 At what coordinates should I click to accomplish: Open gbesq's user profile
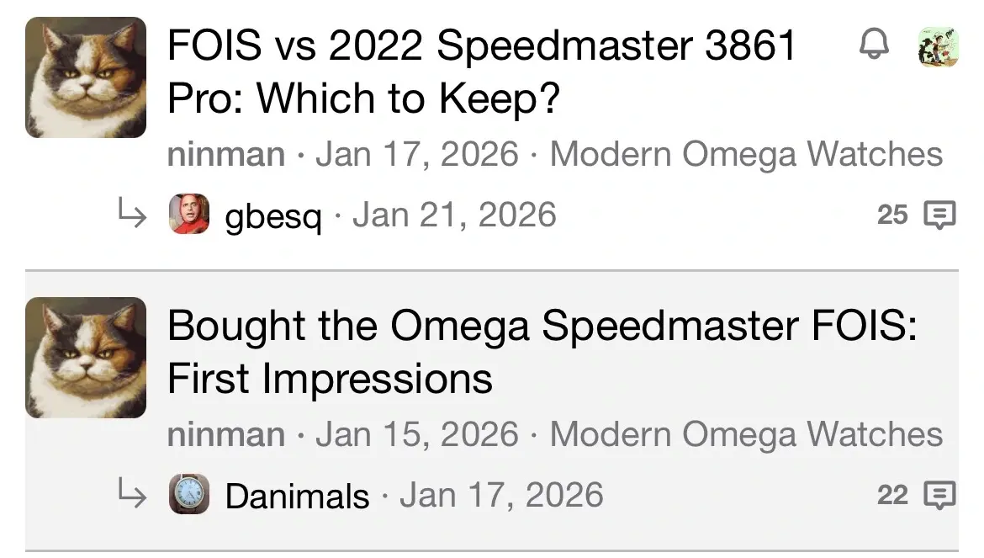[273, 215]
